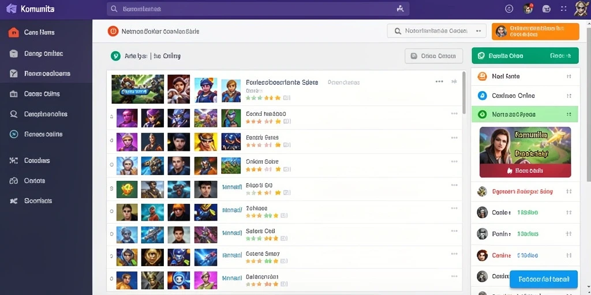Screen dimensions: 591x295
Task: Click the blue round icon in Cordneo Online row
Action: [x=482, y=96]
